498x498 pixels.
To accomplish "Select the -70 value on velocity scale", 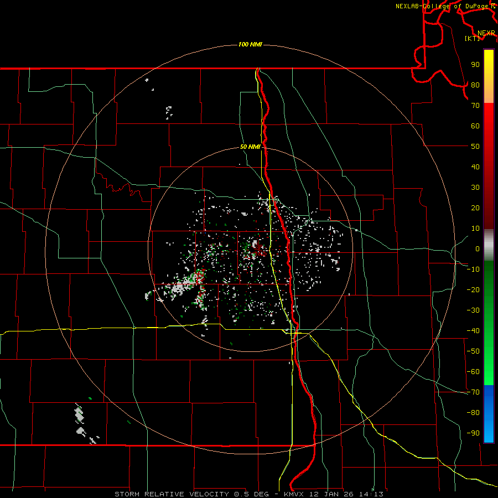I will pyautogui.click(x=473, y=392).
